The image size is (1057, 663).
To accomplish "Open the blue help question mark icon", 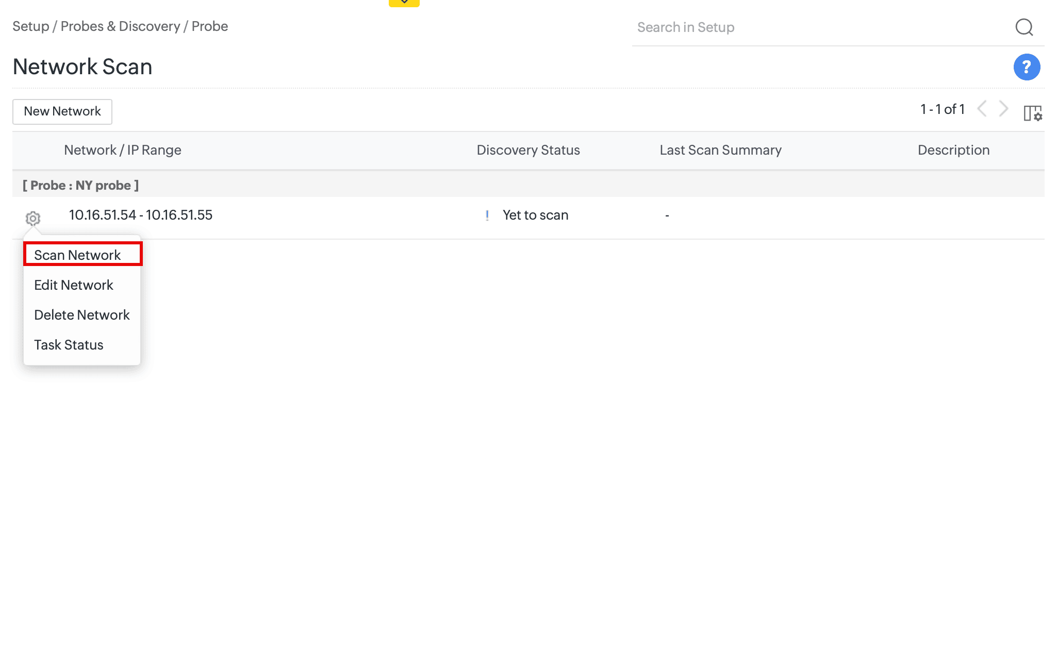I will [x=1026, y=67].
